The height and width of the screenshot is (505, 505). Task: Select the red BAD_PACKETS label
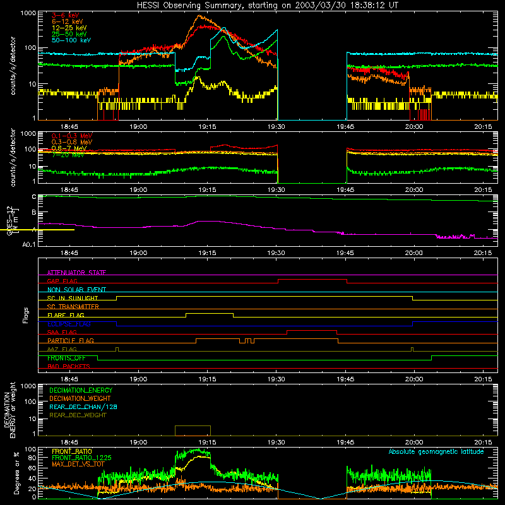click(69, 366)
